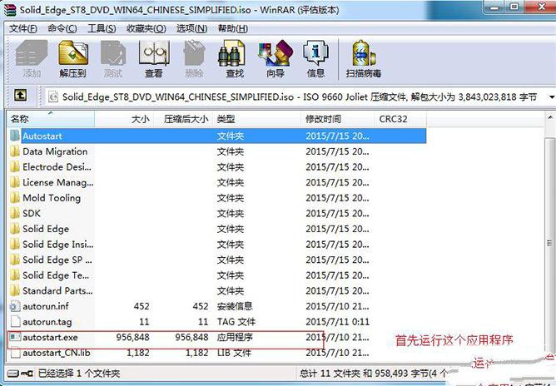Open the 帮助(H) menu

point(233,28)
